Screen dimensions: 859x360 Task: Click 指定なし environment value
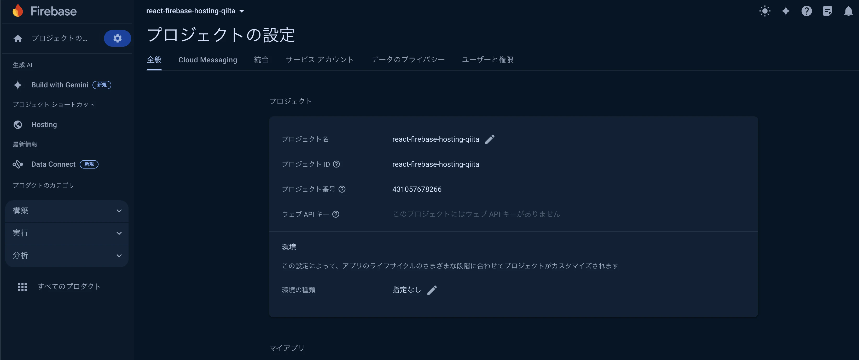point(407,290)
